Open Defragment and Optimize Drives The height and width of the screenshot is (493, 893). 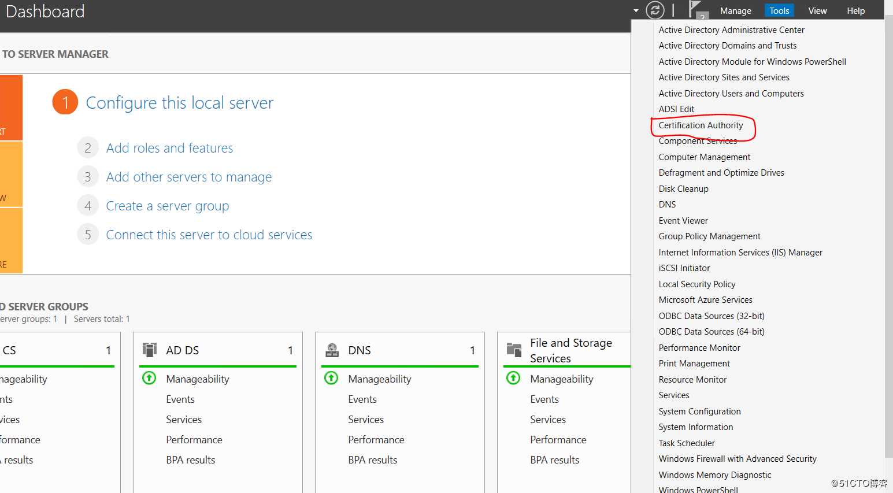(x=721, y=173)
